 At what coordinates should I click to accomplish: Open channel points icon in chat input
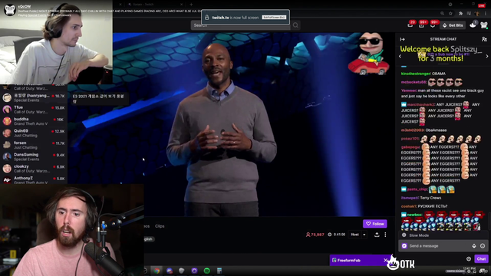click(x=404, y=246)
